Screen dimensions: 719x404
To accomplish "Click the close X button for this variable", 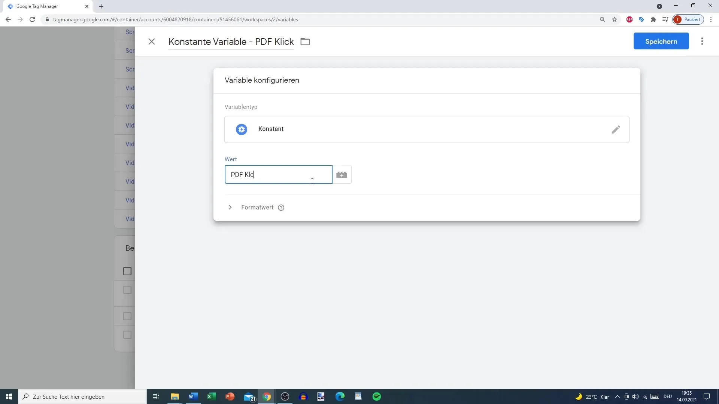I will click(x=152, y=42).
